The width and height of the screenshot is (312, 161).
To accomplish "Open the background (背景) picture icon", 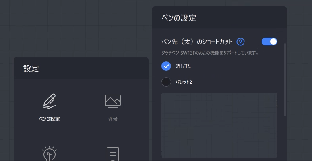I will (113, 101).
